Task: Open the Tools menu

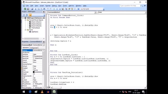Action: pyautogui.click(x=65, y=6)
